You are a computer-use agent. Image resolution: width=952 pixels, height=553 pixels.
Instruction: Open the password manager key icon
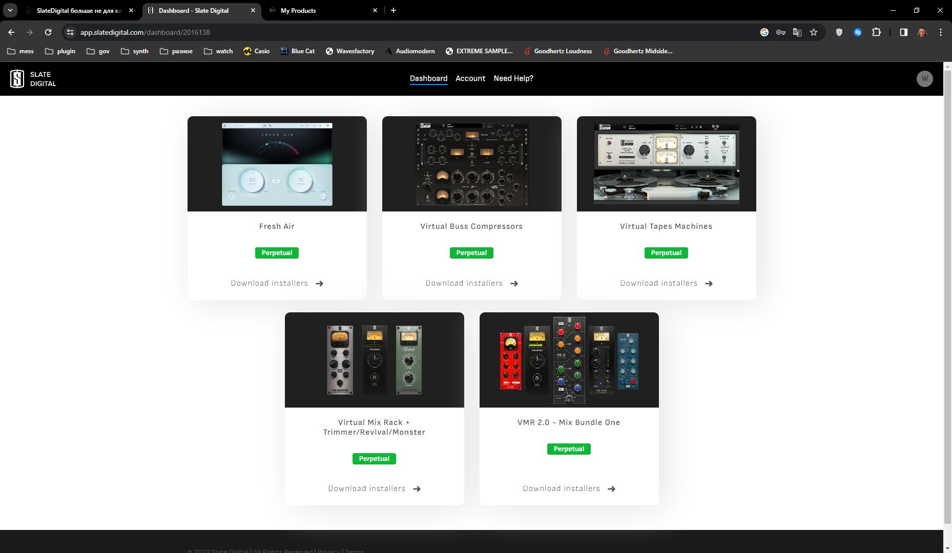[781, 32]
